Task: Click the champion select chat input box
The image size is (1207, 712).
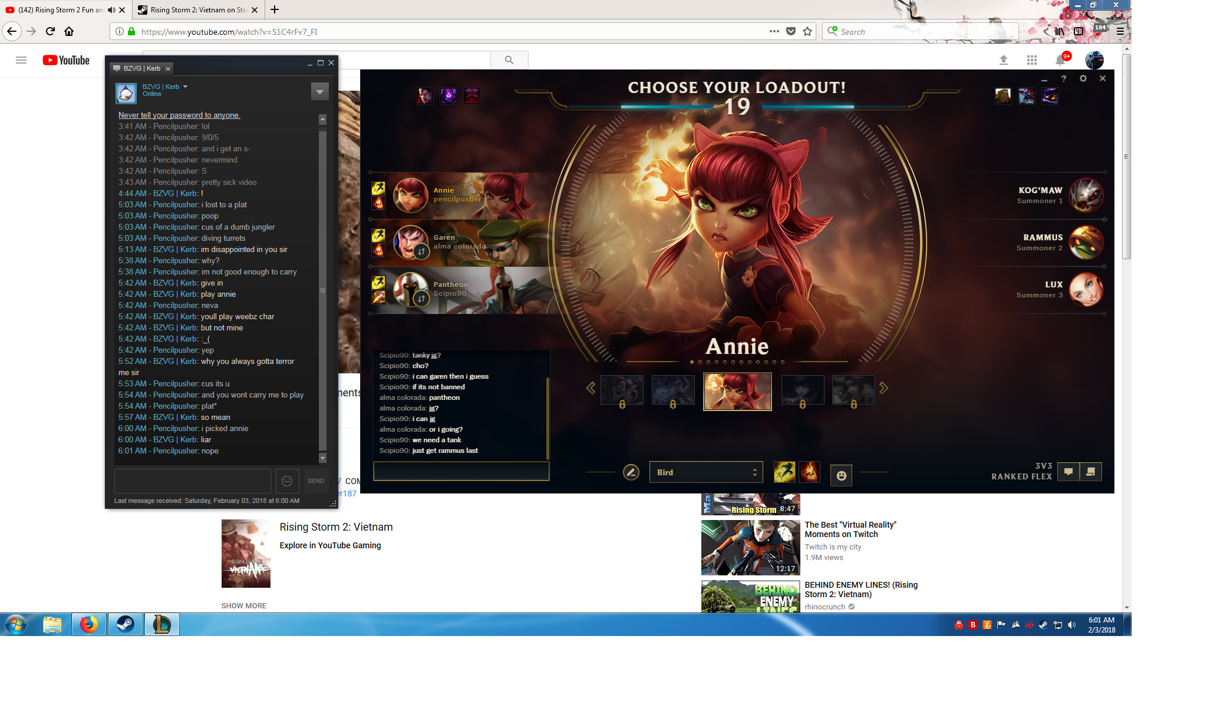Action: coord(461,471)
